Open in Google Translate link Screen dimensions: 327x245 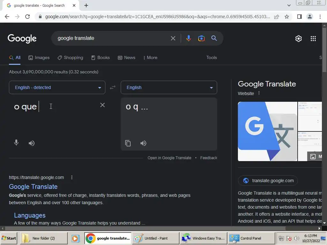coord(169,158)
